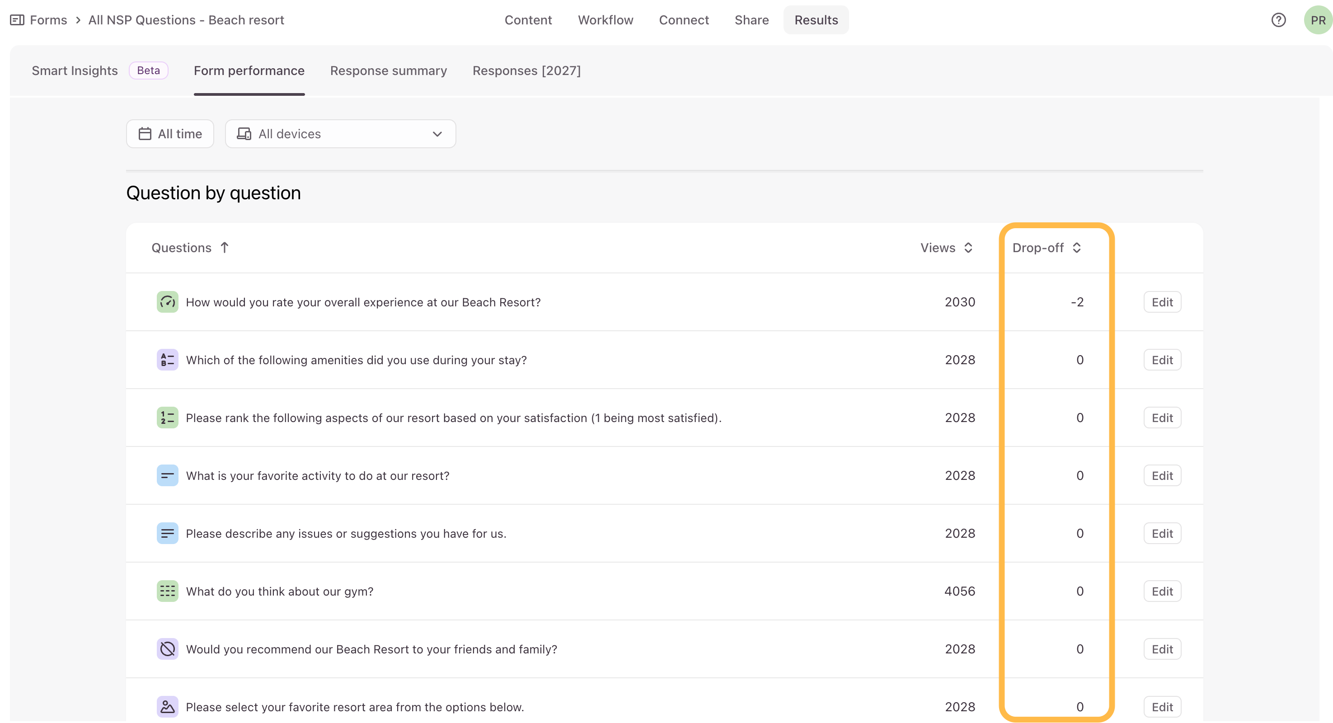Click the rating icon beside overall experience question
This screenshot has width=1333, height=723.
click(167, 302)
